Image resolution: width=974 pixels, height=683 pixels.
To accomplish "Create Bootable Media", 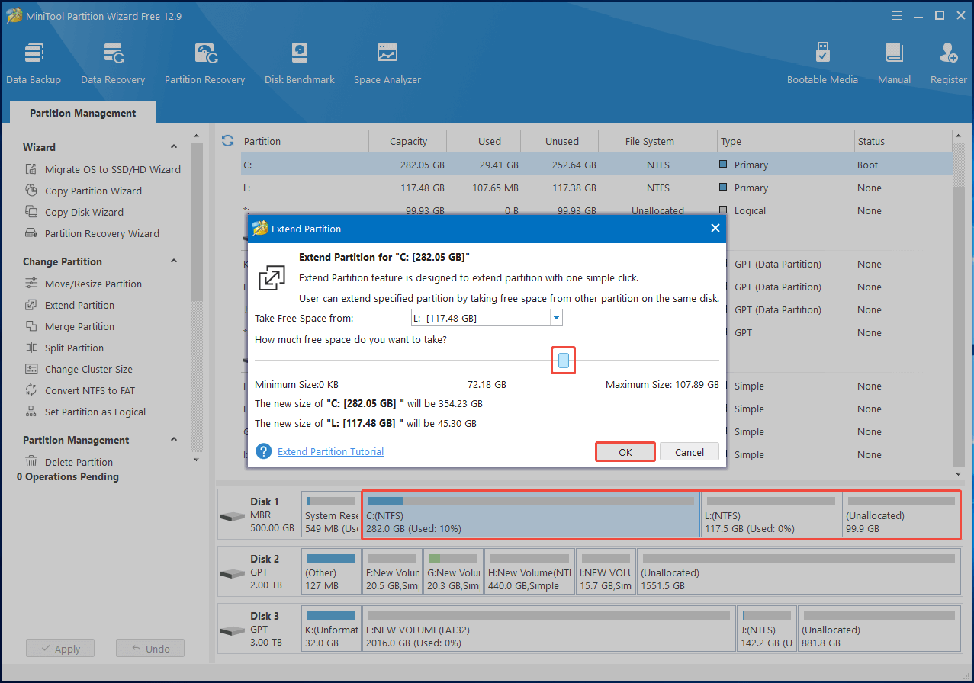I will 822,63.
